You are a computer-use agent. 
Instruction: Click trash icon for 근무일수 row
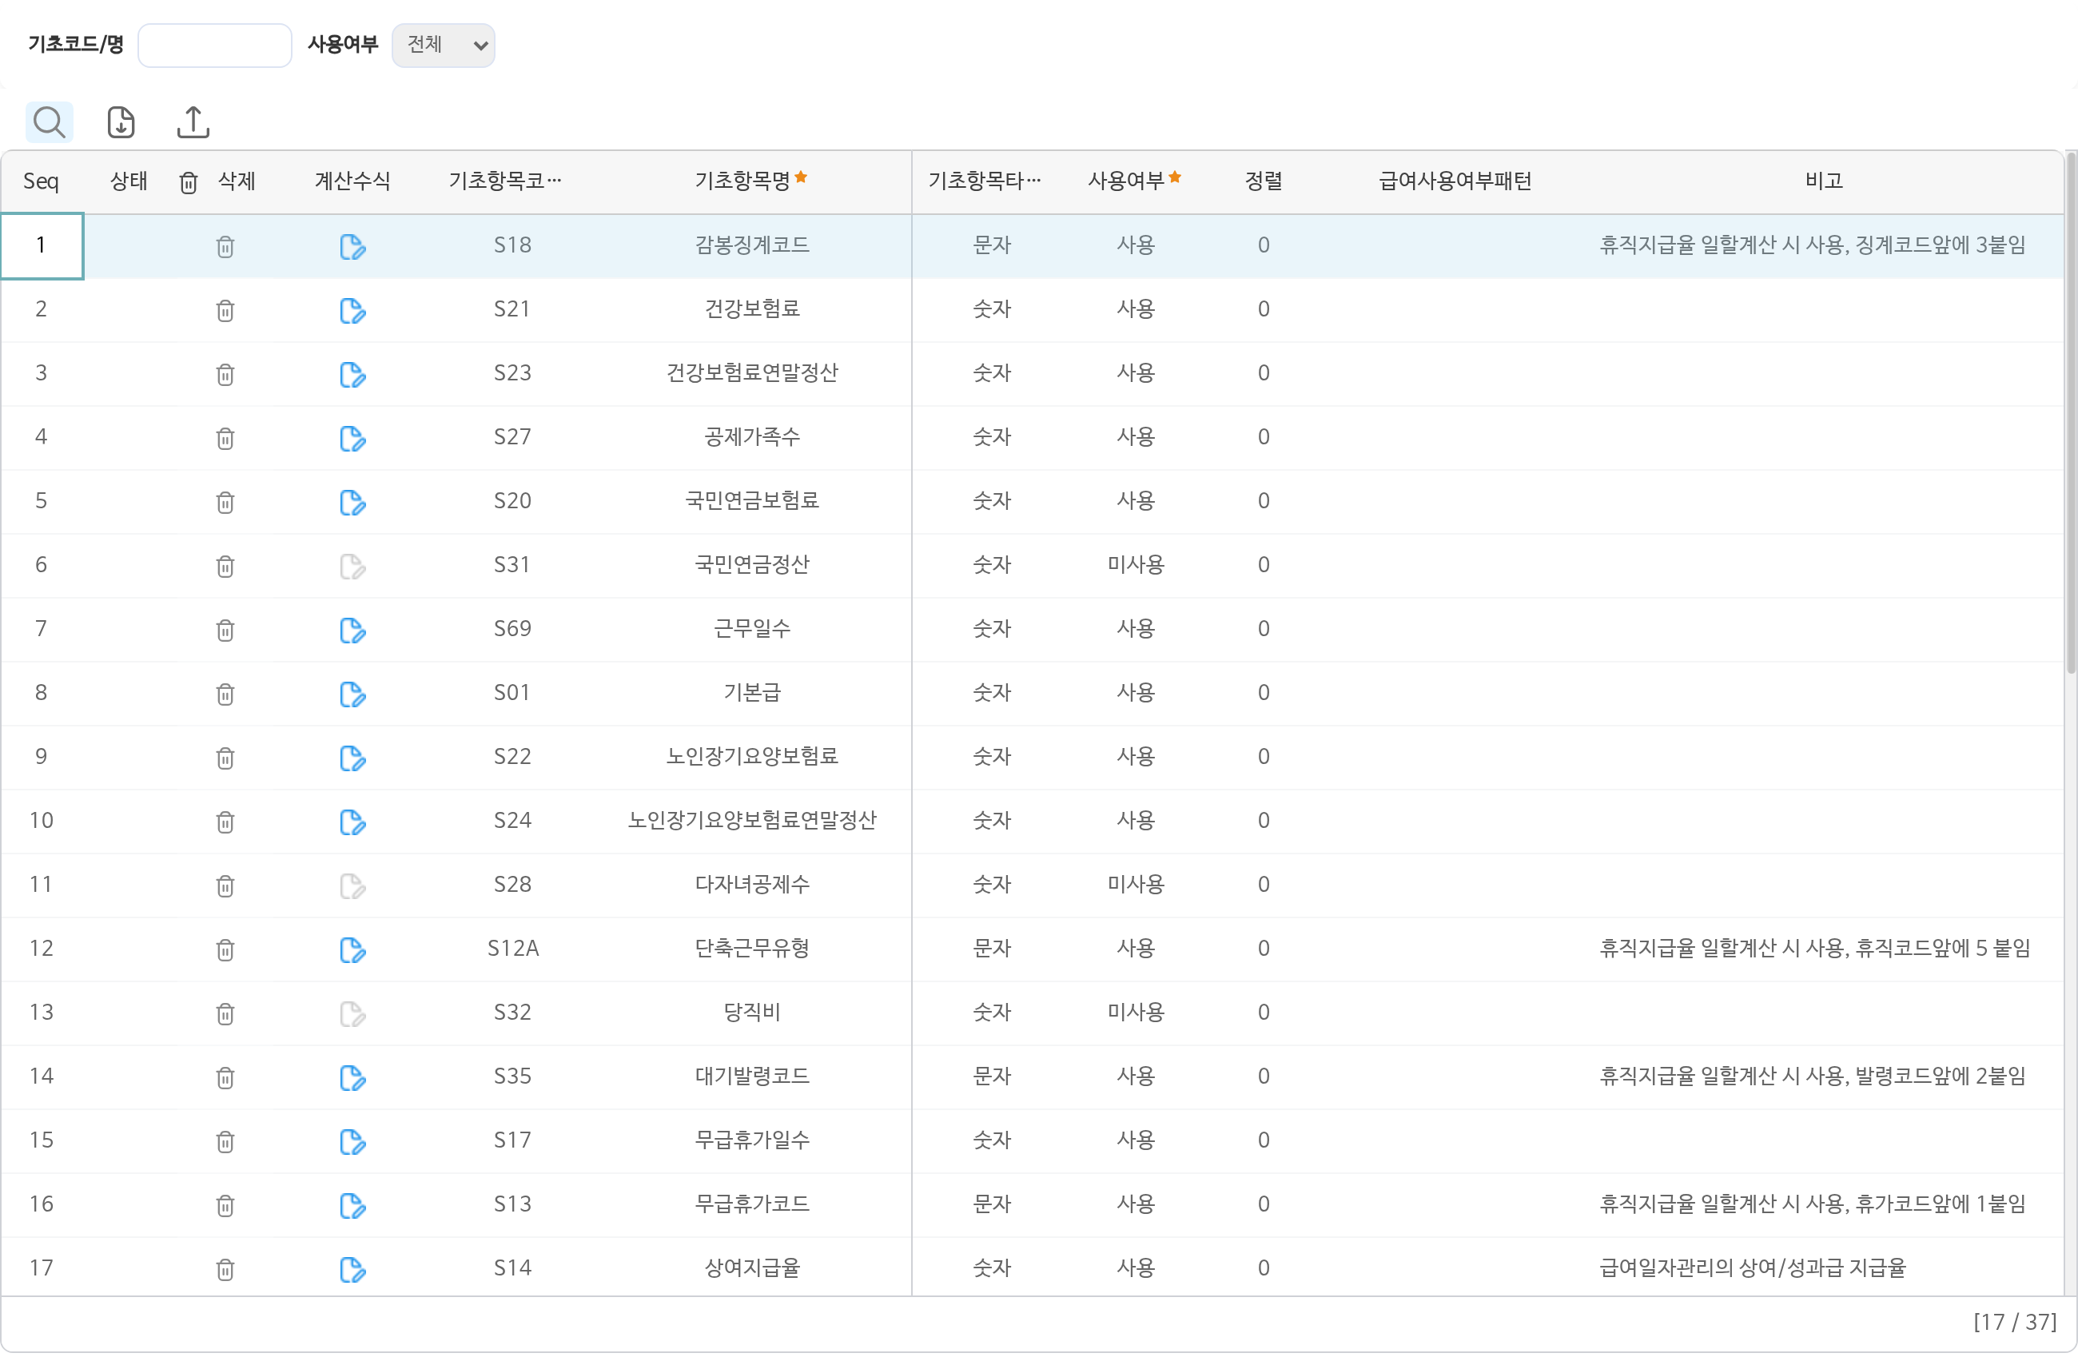pyautogui.click(x=225, y=631)
